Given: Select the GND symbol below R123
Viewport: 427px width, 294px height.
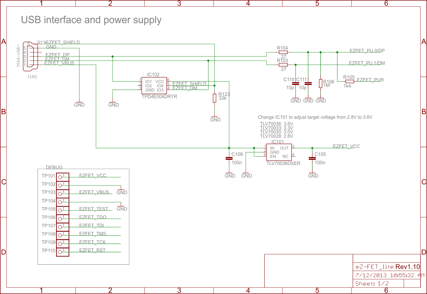Looking at the screenshot, I should 215,119.
